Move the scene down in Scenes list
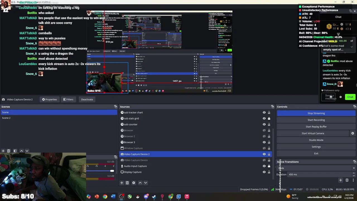Screen dimensions: 357x201 point(27,151)
